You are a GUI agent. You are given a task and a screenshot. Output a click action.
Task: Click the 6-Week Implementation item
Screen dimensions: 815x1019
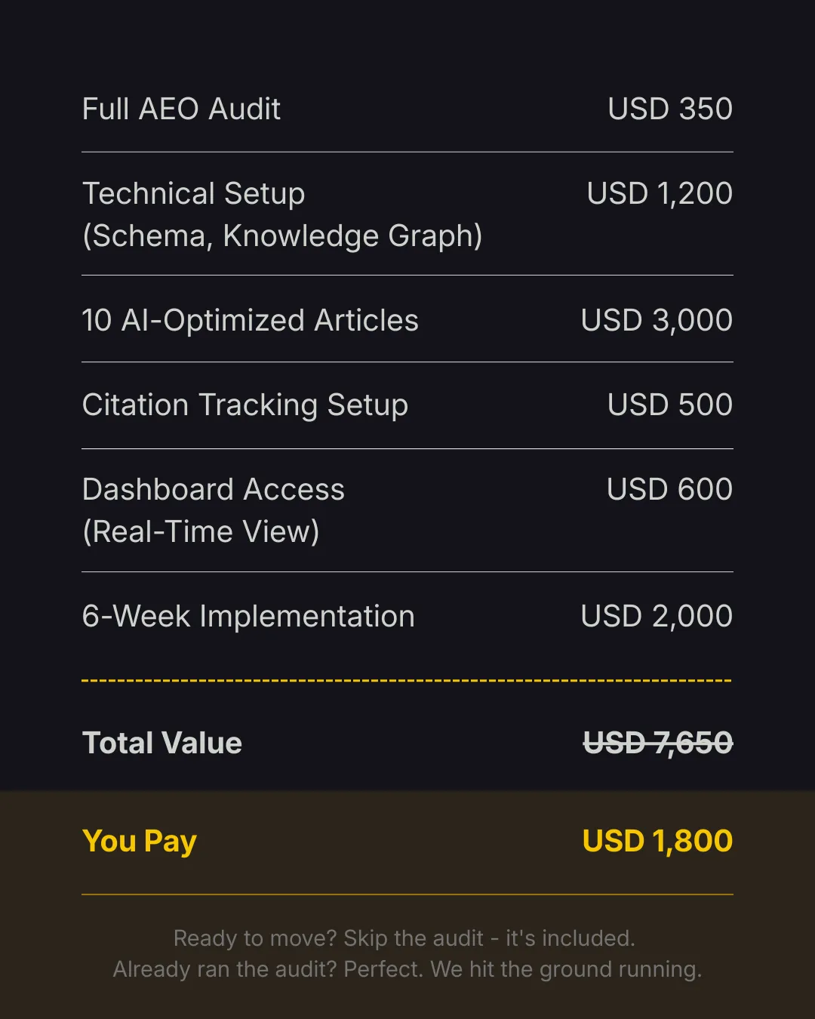[248, 617]
